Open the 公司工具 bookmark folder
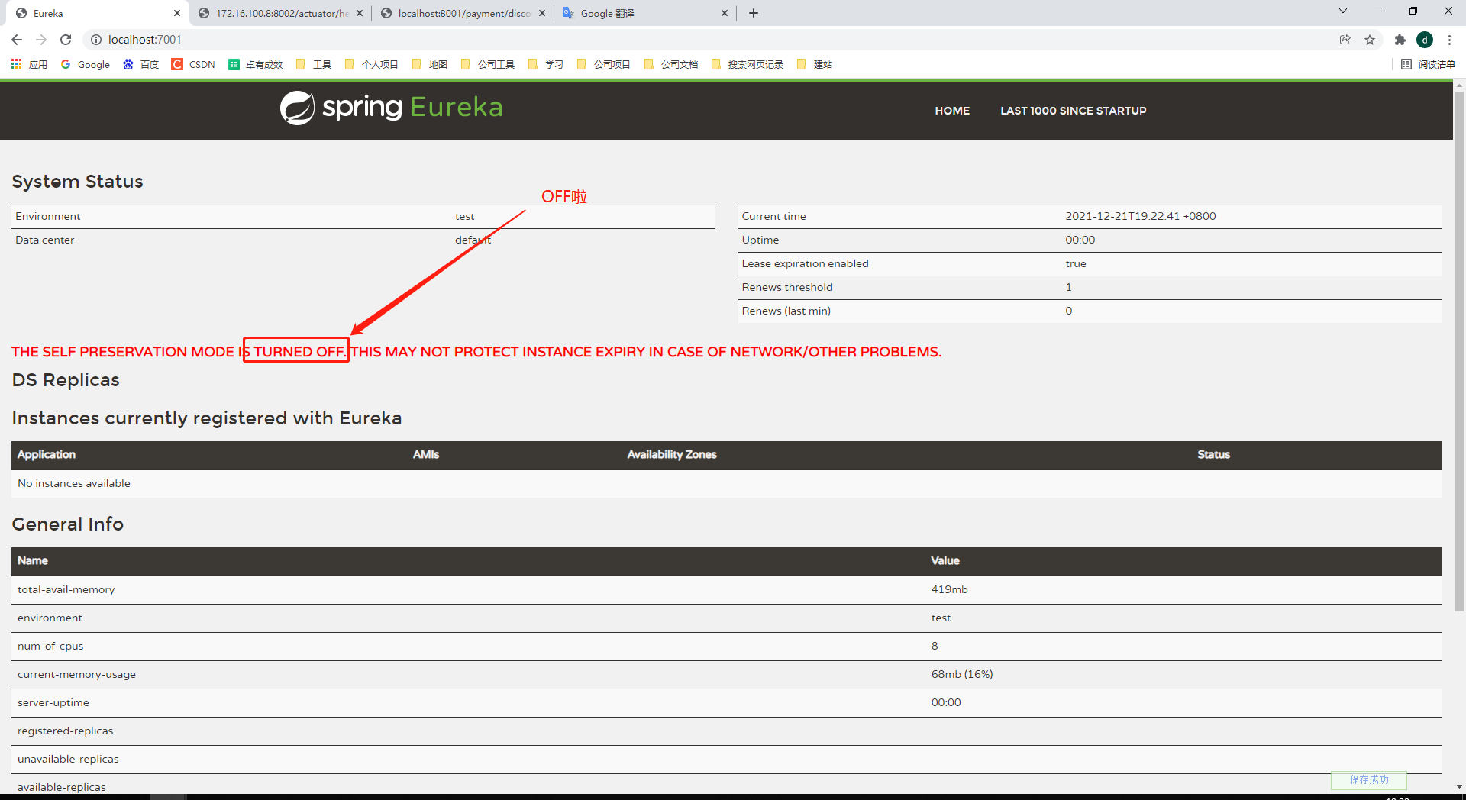The image size is (1466, 800). pyautogui.click(x=488, y=64)
